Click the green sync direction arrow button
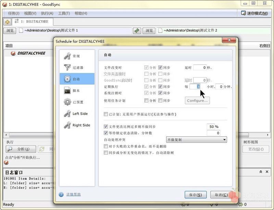 pyautogui.click(x=137, y=30)
